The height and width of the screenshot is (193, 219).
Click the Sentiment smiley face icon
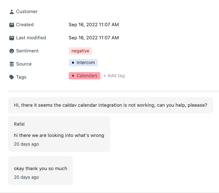(12, 51)
